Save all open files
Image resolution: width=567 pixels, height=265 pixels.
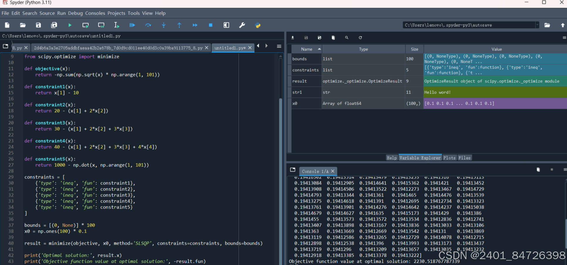[54, 25]
